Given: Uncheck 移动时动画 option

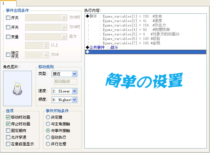Looking at the screenshot, I should click(8, 117).
